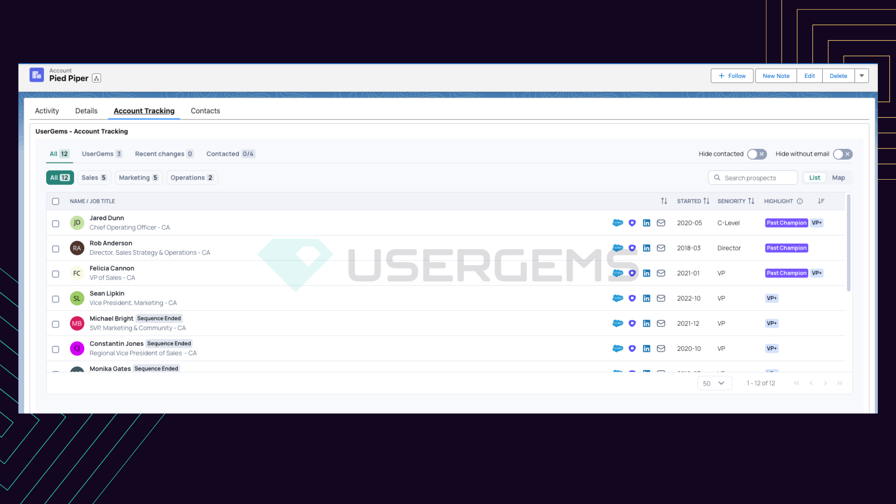This screenshot has width=896, height=504.
Task: Toggle Hide contacted switch
Action: (x=756, y=154)
